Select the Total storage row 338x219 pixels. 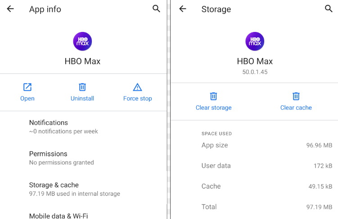pos(266,207)
